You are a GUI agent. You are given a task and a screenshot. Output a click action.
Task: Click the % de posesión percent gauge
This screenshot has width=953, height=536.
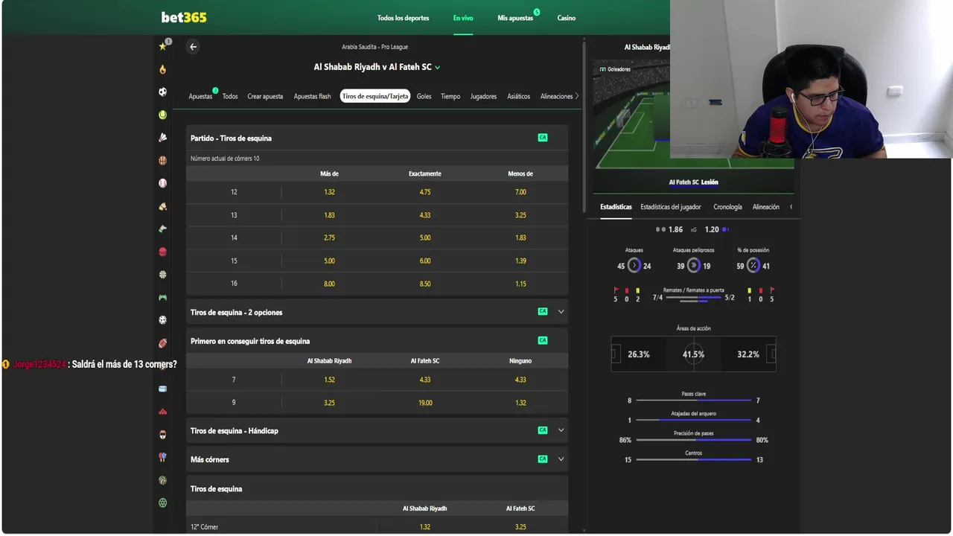coord(753,266)
